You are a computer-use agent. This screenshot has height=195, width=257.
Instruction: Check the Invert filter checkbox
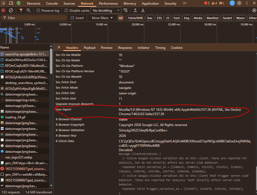[72, 18]
